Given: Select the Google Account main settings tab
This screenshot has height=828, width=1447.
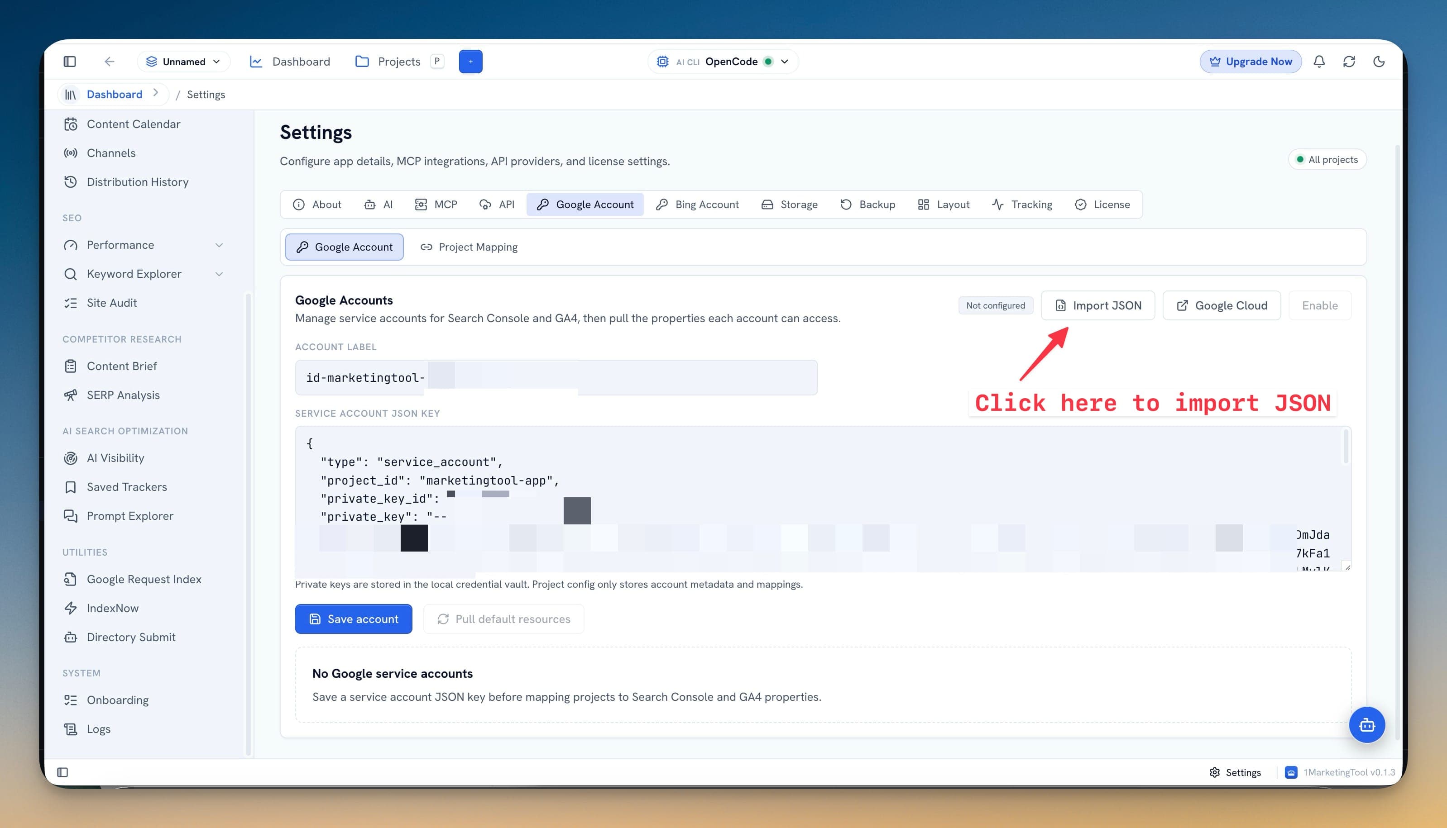Looking at the screenshot, I should (585, 205).
